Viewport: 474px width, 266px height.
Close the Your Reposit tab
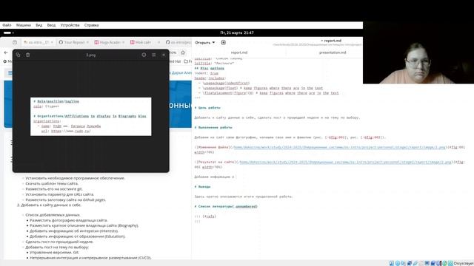[x=87, y=43]
